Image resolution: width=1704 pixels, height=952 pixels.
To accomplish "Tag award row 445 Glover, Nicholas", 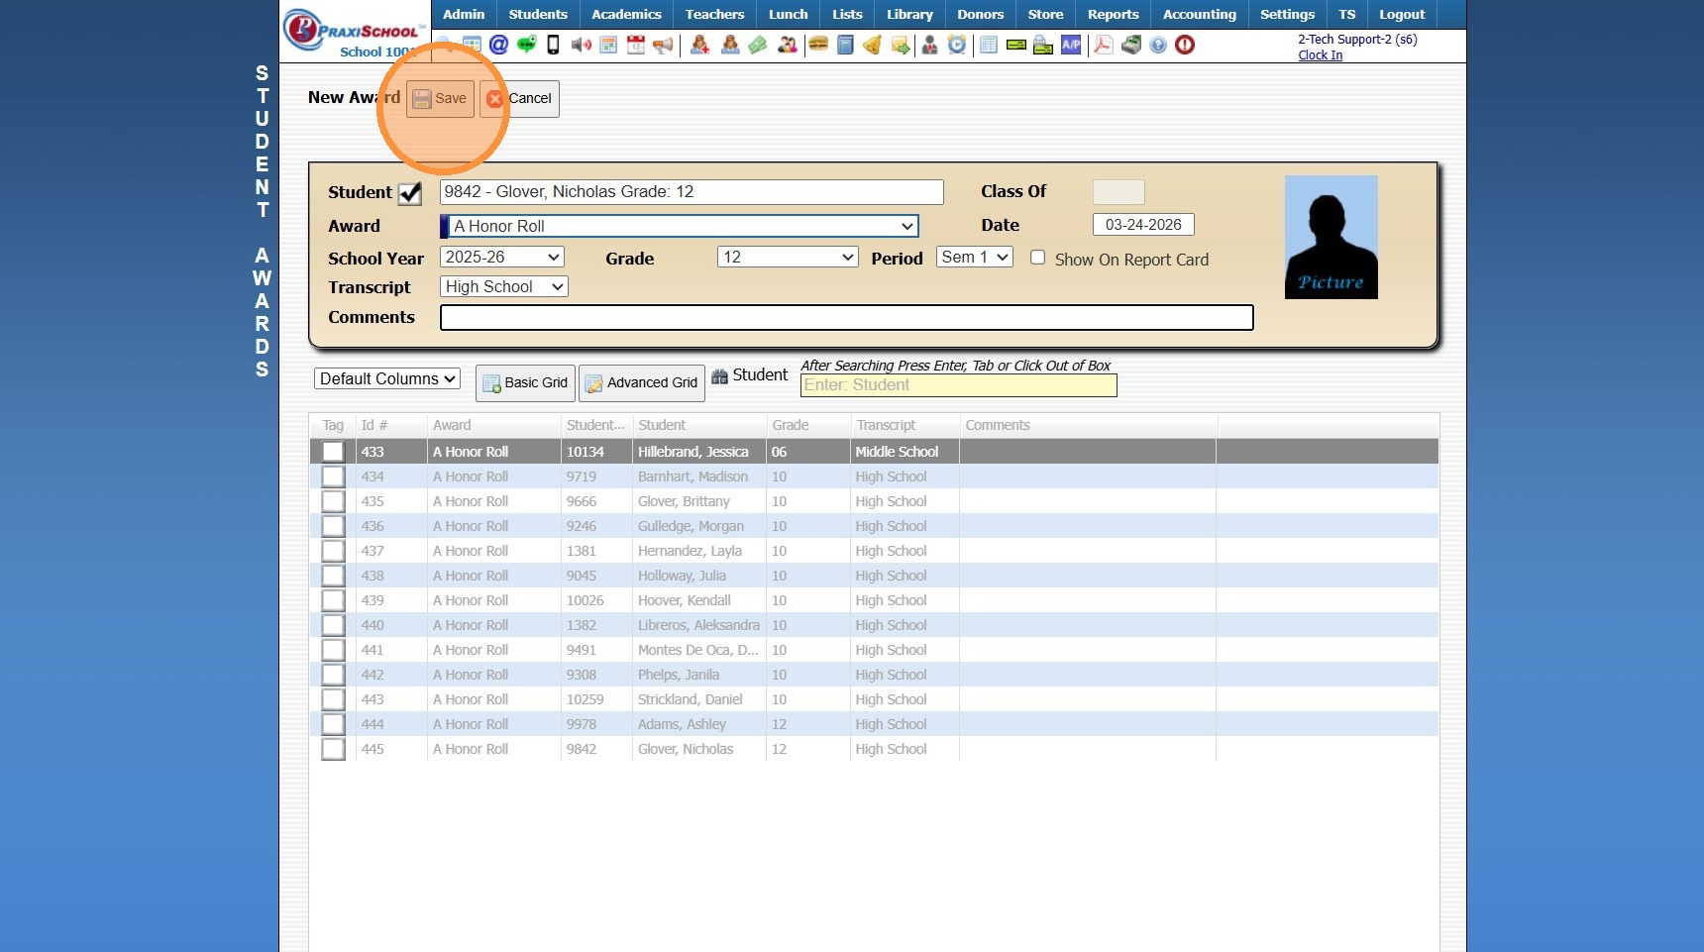I will click(333, 749).
